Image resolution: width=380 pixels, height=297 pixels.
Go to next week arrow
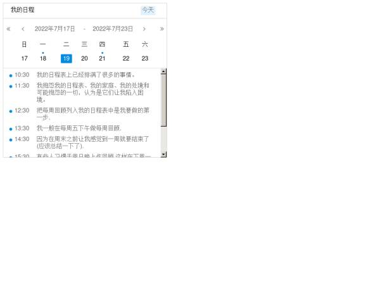tap(144, 29)
